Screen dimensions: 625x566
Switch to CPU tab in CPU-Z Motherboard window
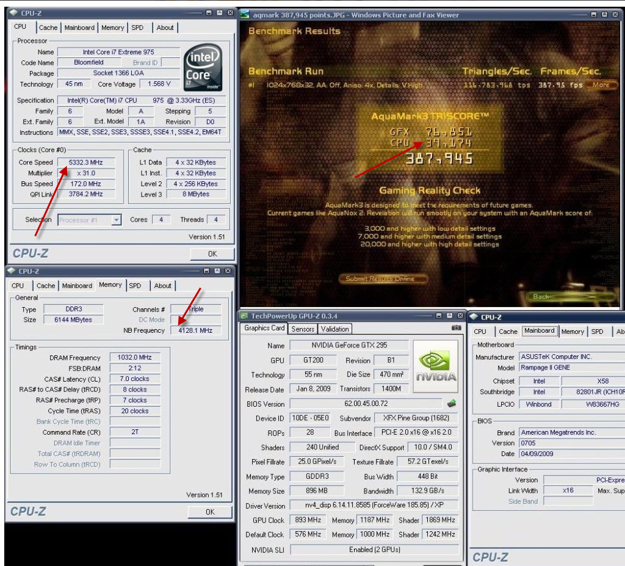point(480,332)
